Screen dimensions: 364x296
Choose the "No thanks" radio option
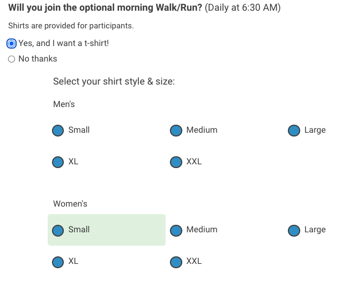(12, 59)
